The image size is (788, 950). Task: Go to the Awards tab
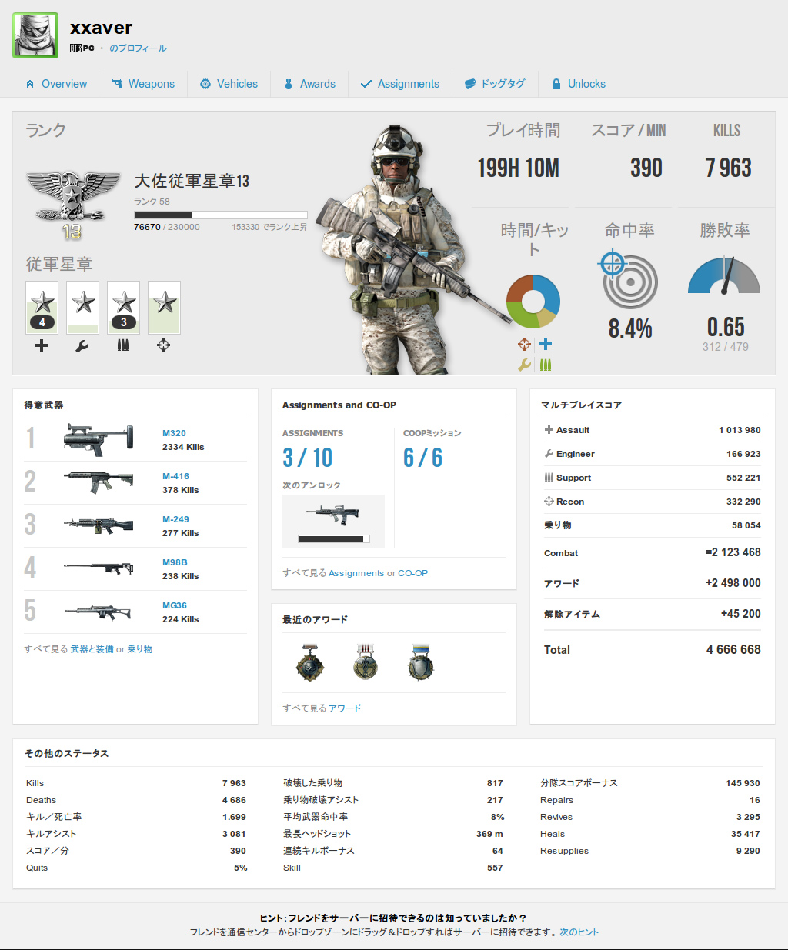pos(309,84)
